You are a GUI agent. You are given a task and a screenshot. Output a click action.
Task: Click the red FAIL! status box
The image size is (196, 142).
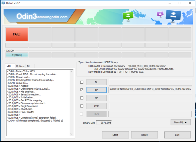coord(17,34)
